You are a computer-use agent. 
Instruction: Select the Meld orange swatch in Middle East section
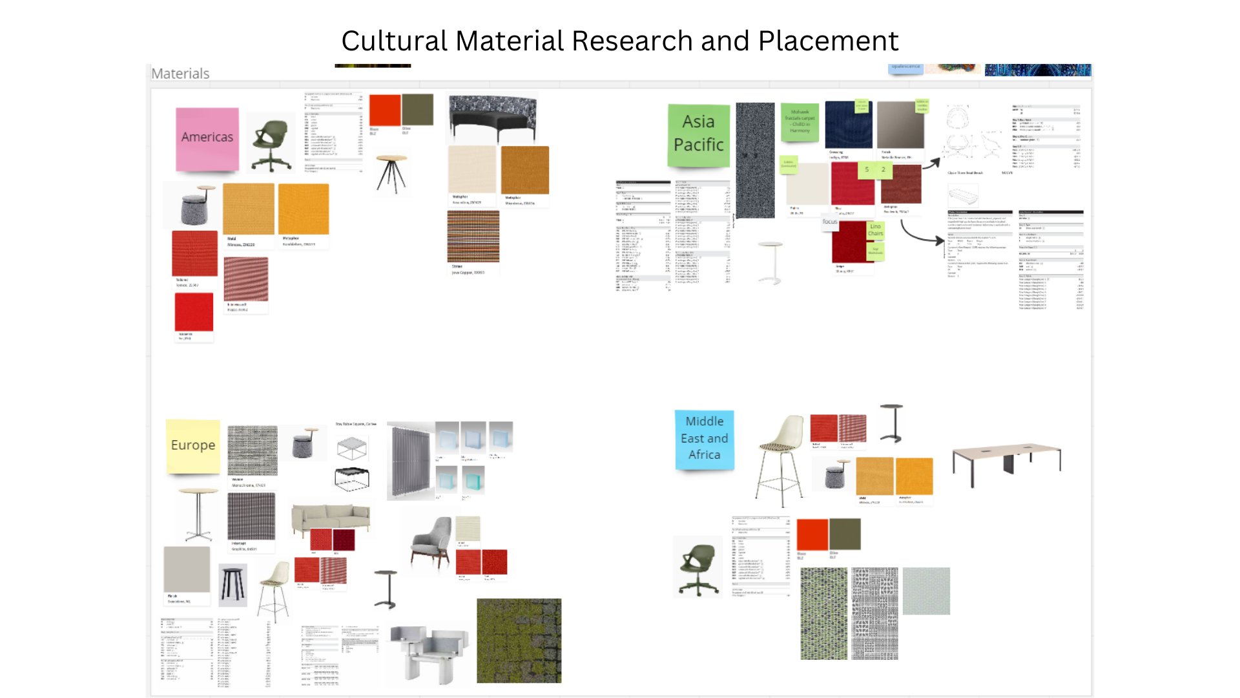tap(875, 476)
